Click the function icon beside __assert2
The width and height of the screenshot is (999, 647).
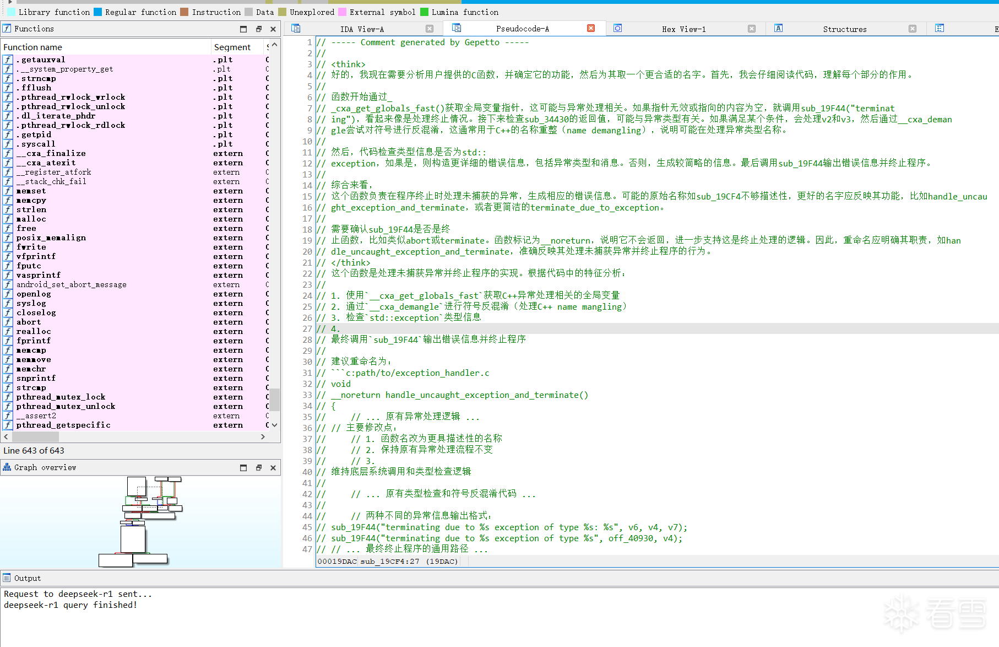8,416
